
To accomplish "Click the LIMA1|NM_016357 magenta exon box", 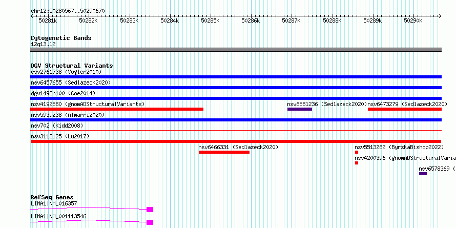I will point(150,210).
